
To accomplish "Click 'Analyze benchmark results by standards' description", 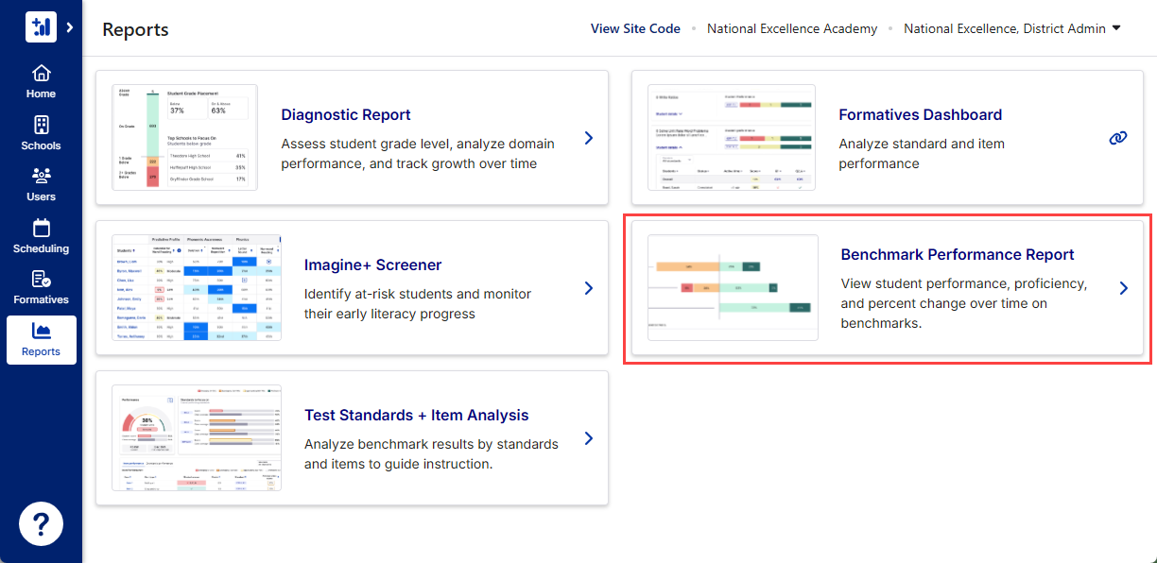I will [x=431, y=454].
